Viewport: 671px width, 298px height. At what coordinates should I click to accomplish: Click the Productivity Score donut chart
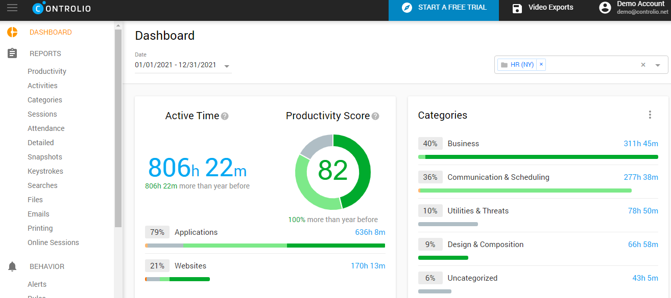pyautogui.click(x=333, y=172)
